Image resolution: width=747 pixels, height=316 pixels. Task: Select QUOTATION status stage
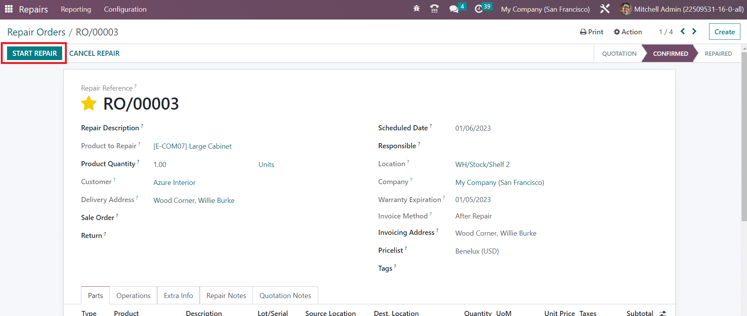coord(619,53)
